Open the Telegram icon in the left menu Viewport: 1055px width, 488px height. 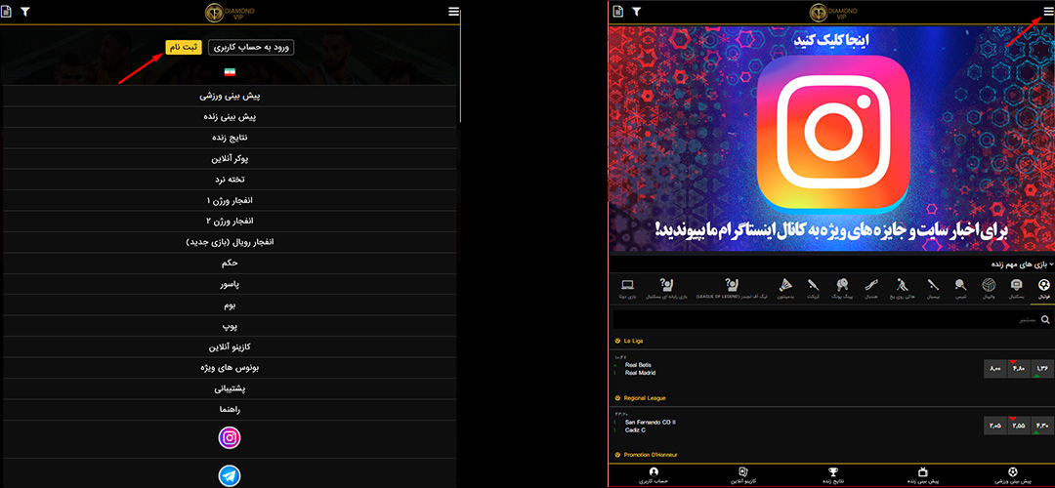pyautogui.click(x=230, y=475)
